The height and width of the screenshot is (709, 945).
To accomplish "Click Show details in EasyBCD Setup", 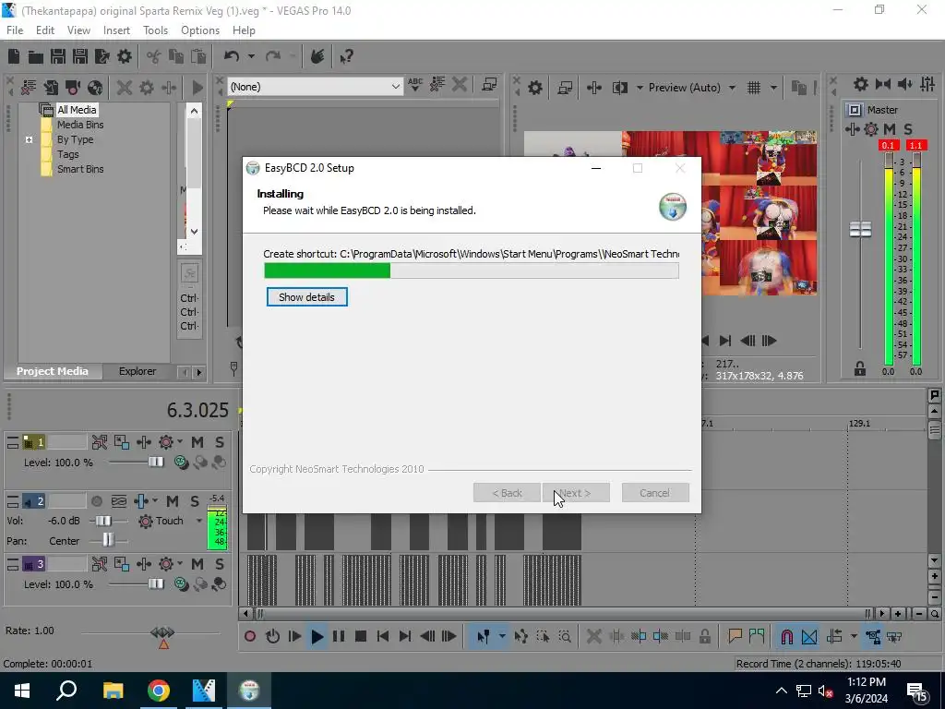I will [306, 297].
